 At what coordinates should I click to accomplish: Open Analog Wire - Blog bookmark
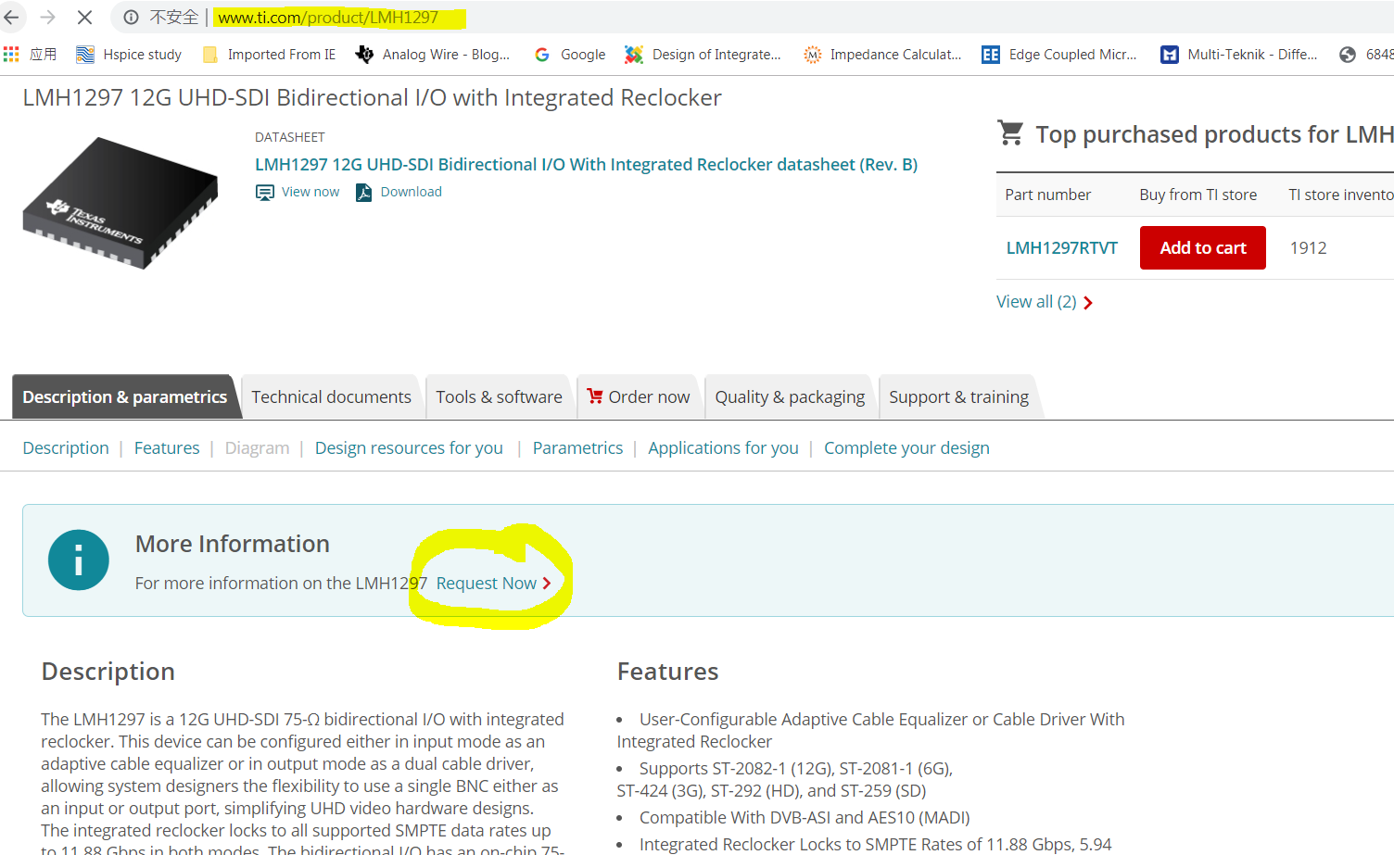pos(433,55)
